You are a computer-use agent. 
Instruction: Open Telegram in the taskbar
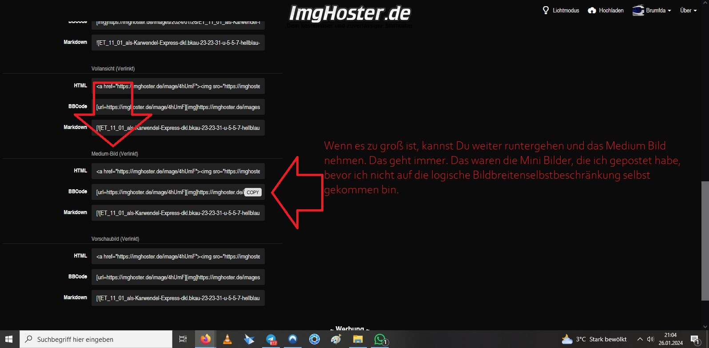(271, 339)
